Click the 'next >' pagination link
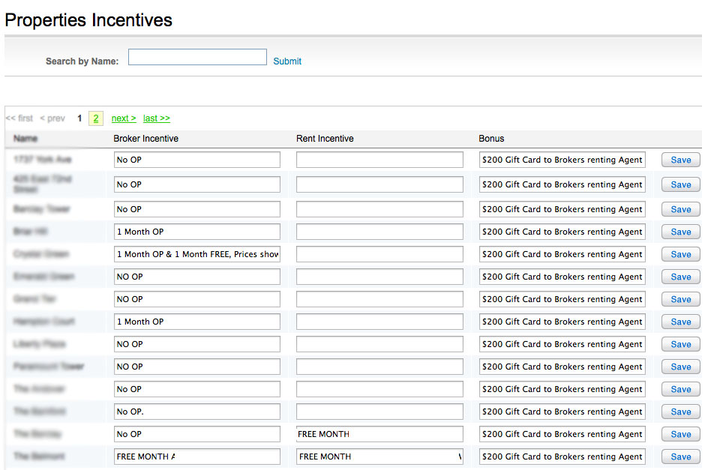This screenshot has width=705, height=470. click(124, 118)
